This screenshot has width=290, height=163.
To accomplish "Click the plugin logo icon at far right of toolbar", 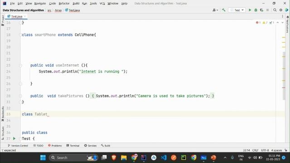I will [287, 10].
